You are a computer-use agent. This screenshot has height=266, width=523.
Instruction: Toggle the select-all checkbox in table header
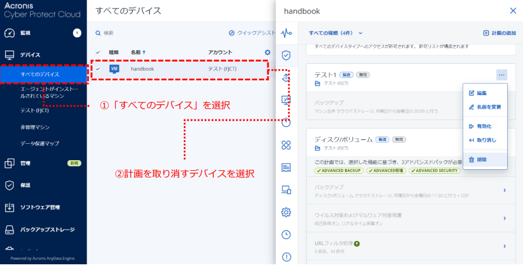tap(98, 52)
